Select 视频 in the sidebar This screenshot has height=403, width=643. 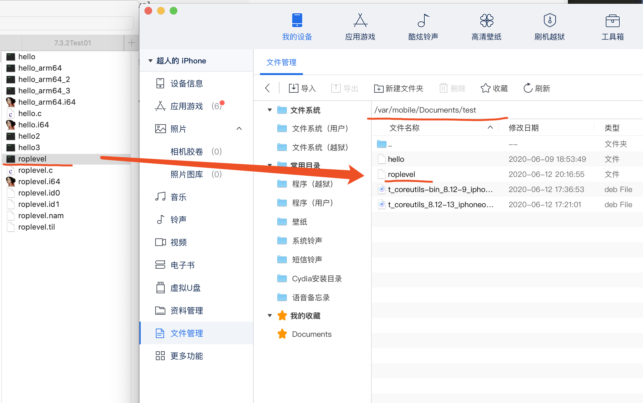(196, 242)
